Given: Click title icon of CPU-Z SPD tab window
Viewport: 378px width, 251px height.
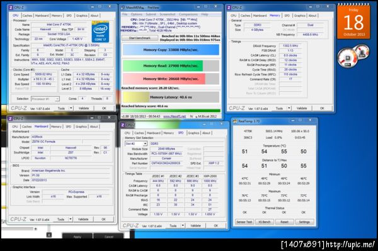Looking at the screenshot, I should click(x=122, y=125).
